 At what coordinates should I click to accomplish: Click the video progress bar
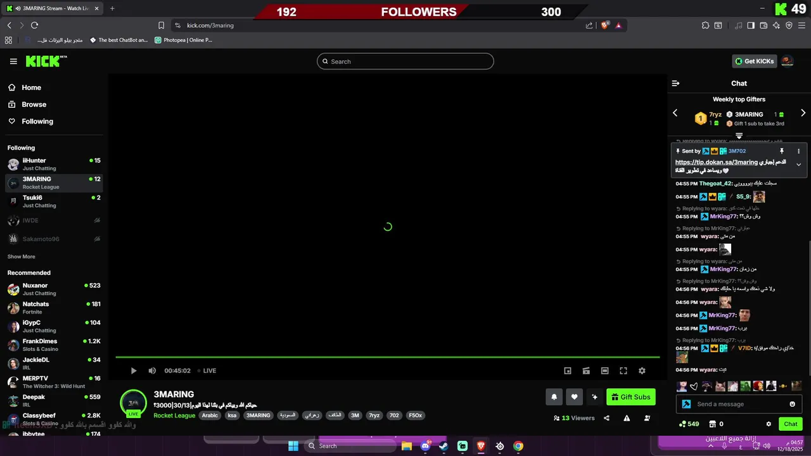(387, 357)
